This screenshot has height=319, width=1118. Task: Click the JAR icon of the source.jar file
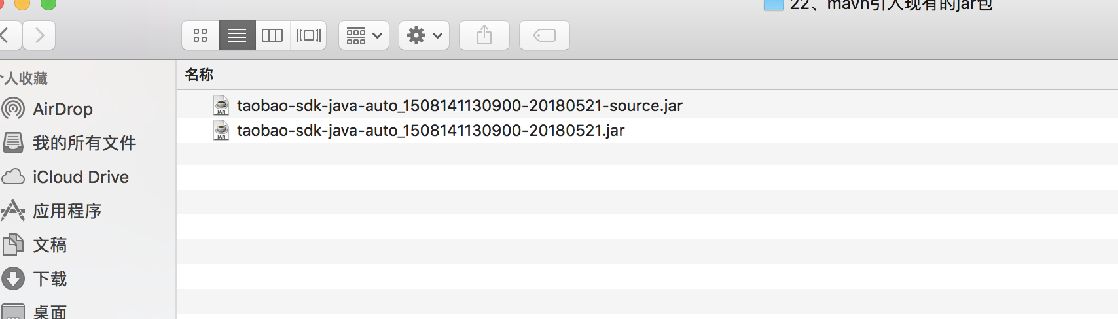coord(222,105)
